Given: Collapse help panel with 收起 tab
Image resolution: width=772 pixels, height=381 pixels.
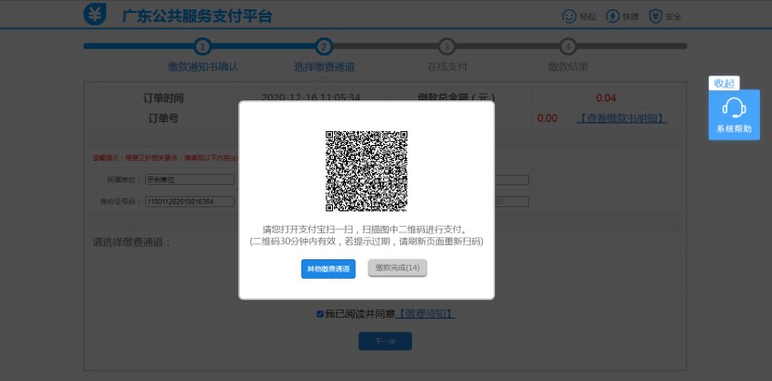Looking at the screenshot, I should tap(724, 83).
